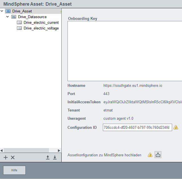The height and width of the screenshot is (179, 182).
Task: Click the Drive_electric_voltage datapoint icon
Action: pyautogui.click(x=19, y=28)
